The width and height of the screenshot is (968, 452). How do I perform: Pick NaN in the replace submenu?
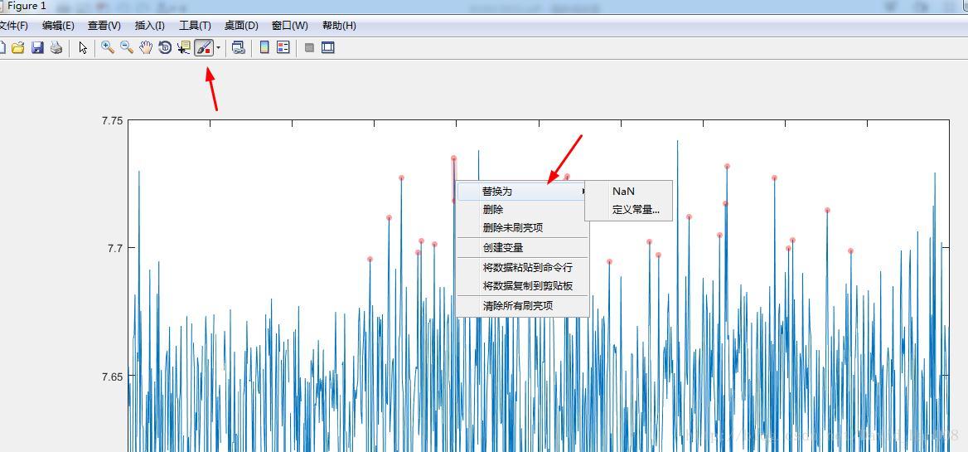628,192
